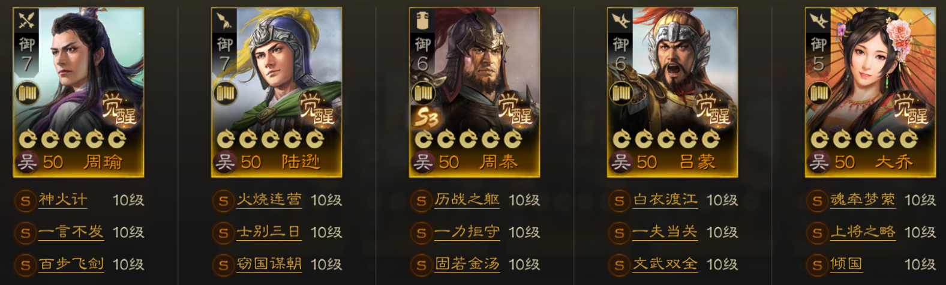Open the 白衣渡江 skill link
The width and height of the screenshot is (946, 285).
pos(665,200)
